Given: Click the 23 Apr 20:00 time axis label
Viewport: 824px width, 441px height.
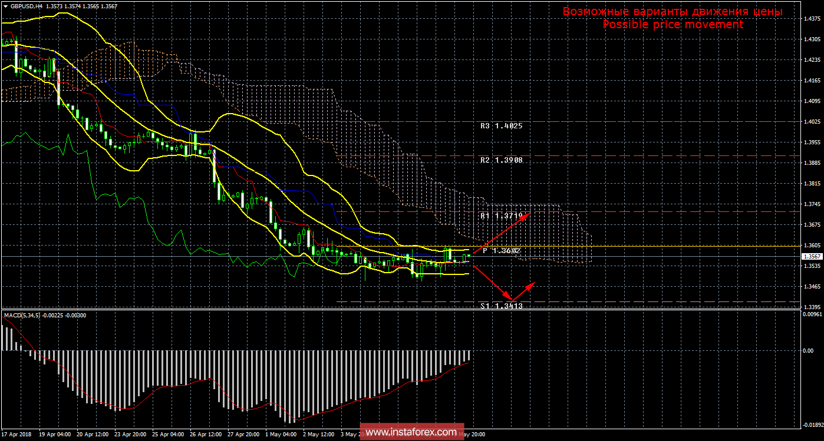Looking at the screenshot, I should click(130, 435).
